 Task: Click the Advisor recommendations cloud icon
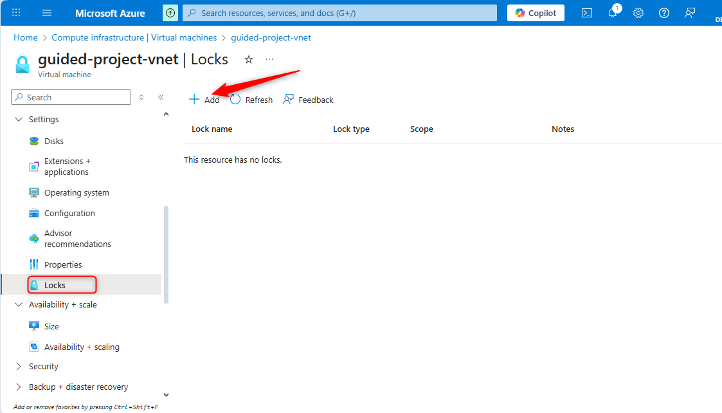(x=34, y=239)
